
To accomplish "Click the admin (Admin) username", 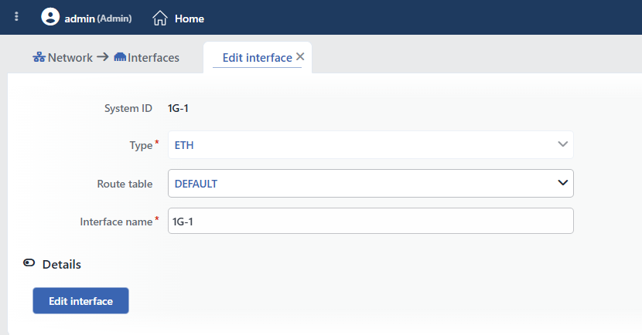I will pos(98,19).
